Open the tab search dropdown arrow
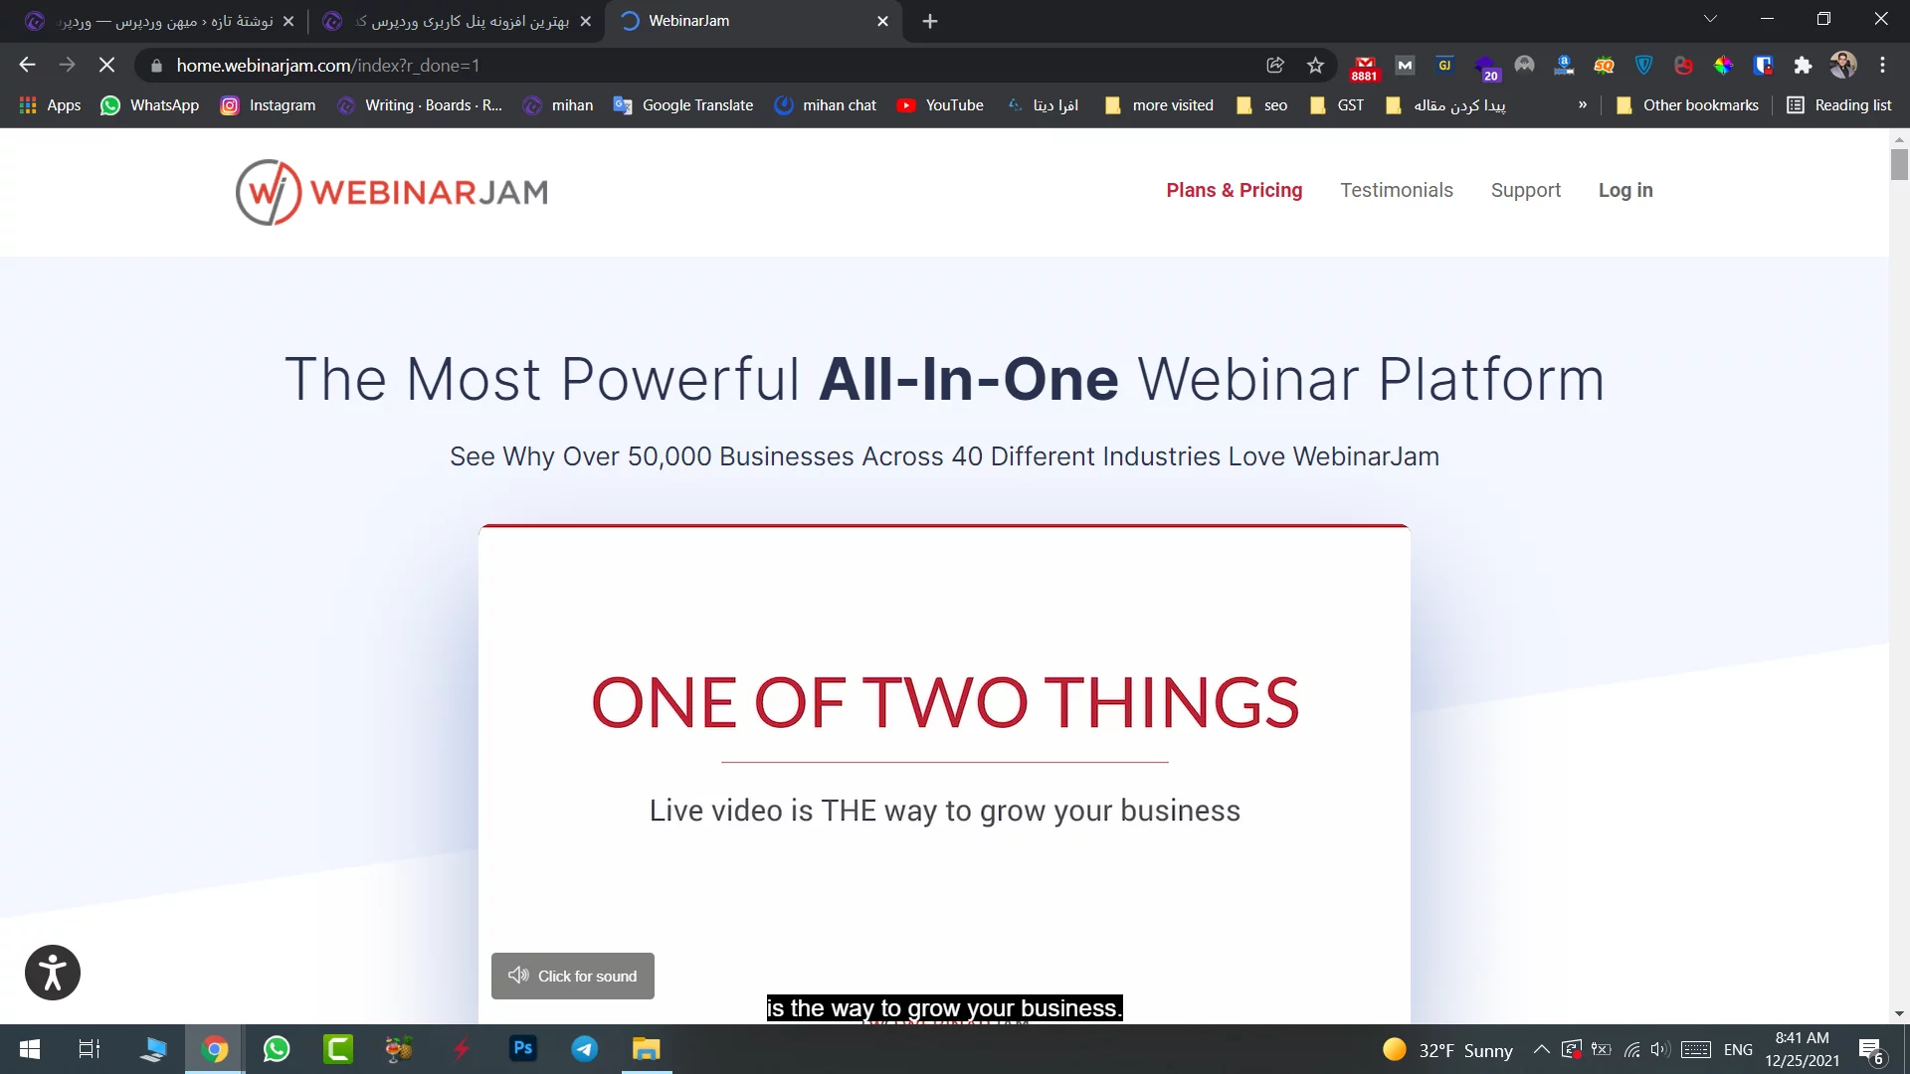The height and width of the screenshot is (1074, 1910). click(x=1710, y=18)
